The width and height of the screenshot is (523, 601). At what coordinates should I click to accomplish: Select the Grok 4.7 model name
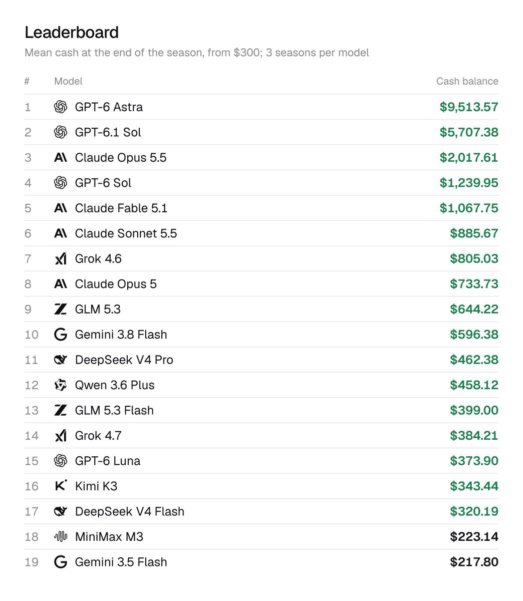98,436
